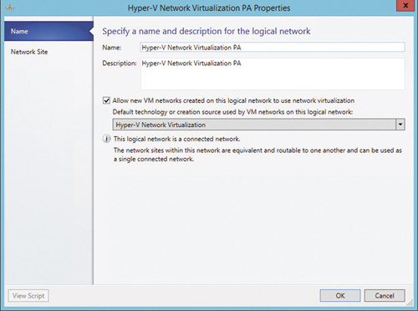Click the "Hyper-V Network Virtualization PA Properties" title text
Viewport: 418px width, 311px height.
pyautogui.click(x=209, y=8)
